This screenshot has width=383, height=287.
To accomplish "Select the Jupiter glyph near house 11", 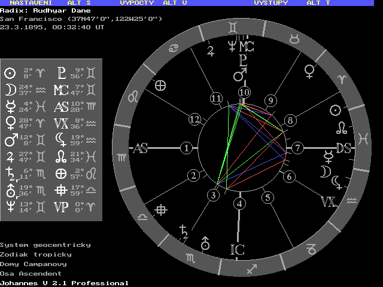I will point(210,50).
